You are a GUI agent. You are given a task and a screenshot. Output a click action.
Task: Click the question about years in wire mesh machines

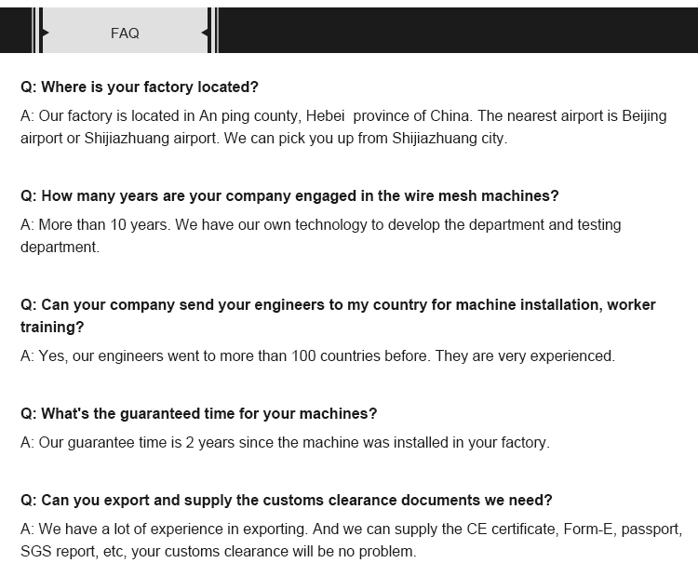(289, 195)
